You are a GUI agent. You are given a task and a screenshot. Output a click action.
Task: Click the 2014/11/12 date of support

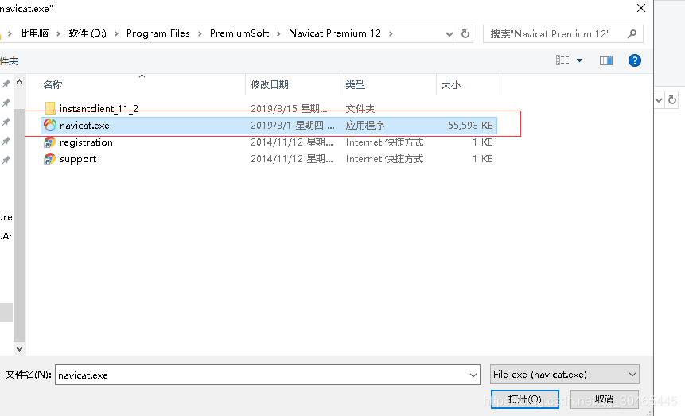[291, 159]
